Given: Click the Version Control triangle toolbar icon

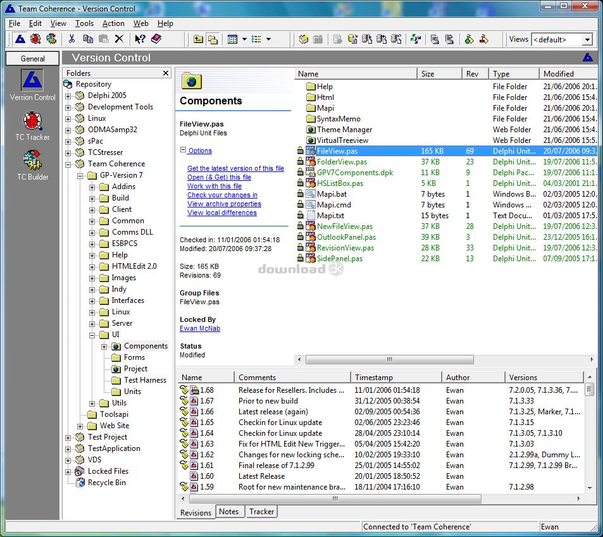Looking at the screenshot, I should point(20,39).
